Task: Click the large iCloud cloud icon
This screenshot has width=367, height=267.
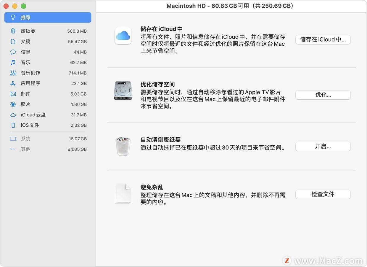Action: click(123, 36)
